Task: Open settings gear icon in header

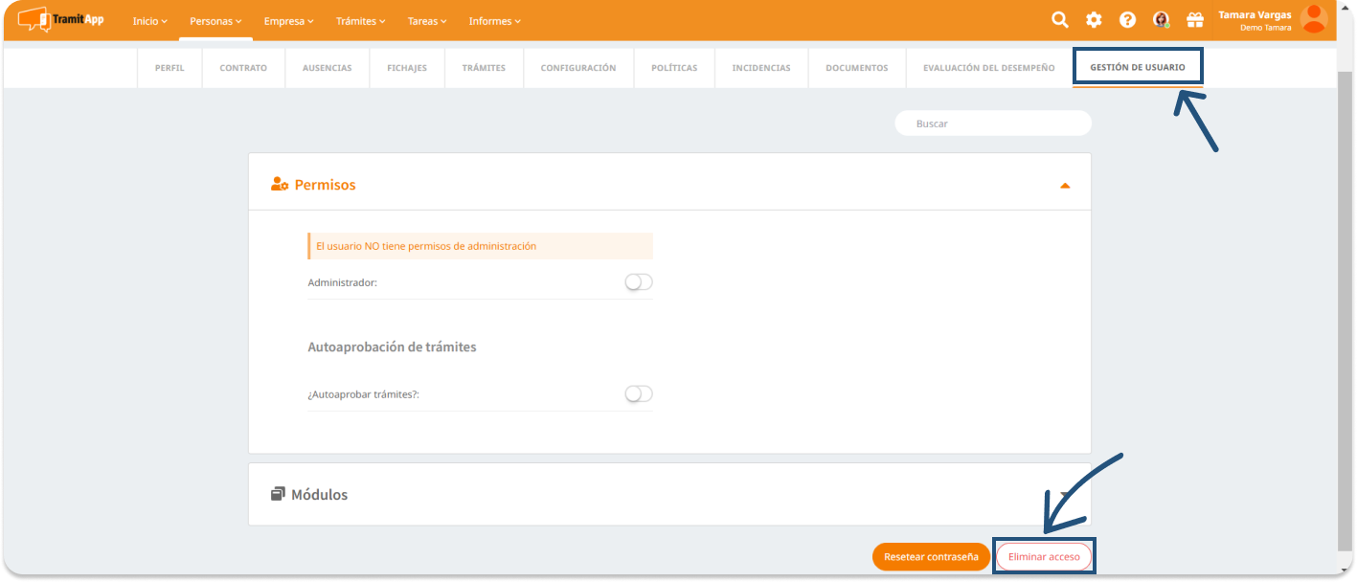Action: coord(1094,20)
